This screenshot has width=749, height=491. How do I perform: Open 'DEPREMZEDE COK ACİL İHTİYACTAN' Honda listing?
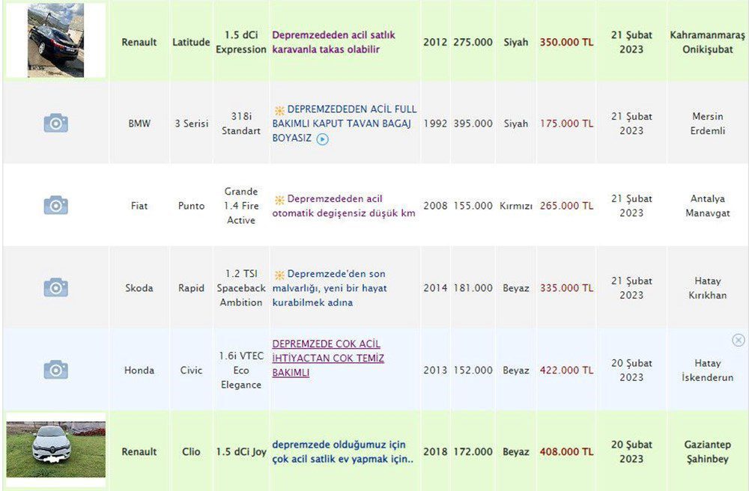click(328, 358)
